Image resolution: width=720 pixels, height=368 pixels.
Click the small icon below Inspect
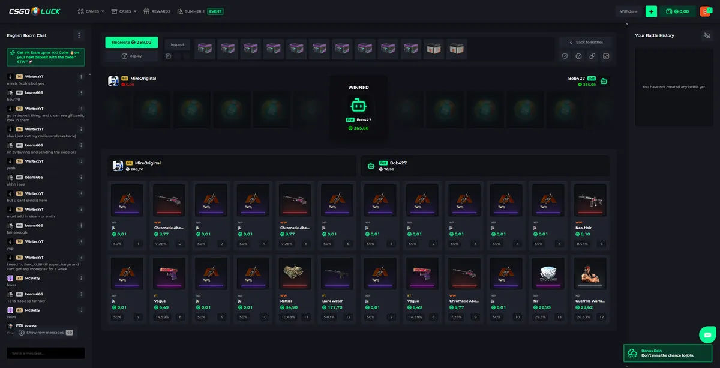click(169, 56)
